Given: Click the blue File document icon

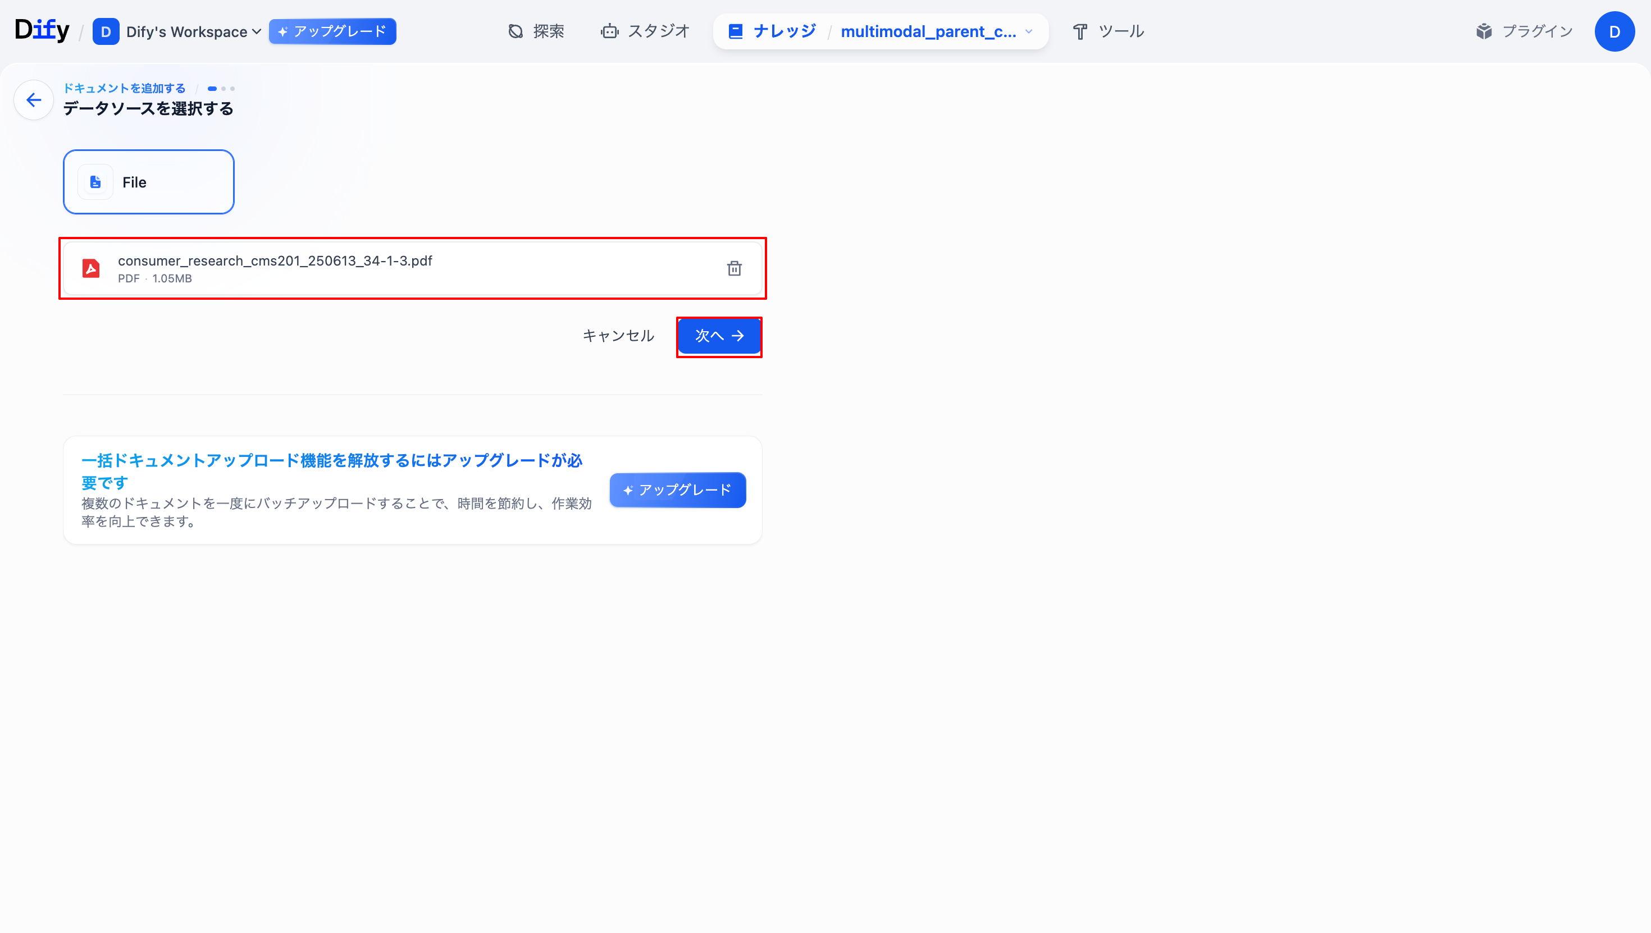Looking at the screenshot, I should pos(95,182).
